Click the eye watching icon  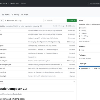click(x=80, y=36)
